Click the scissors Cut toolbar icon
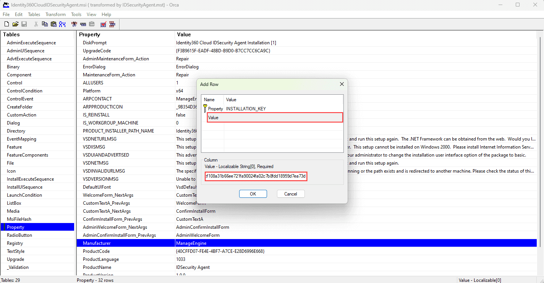Image resolution: width=544 pixels, height=283 pixels. 36,24
